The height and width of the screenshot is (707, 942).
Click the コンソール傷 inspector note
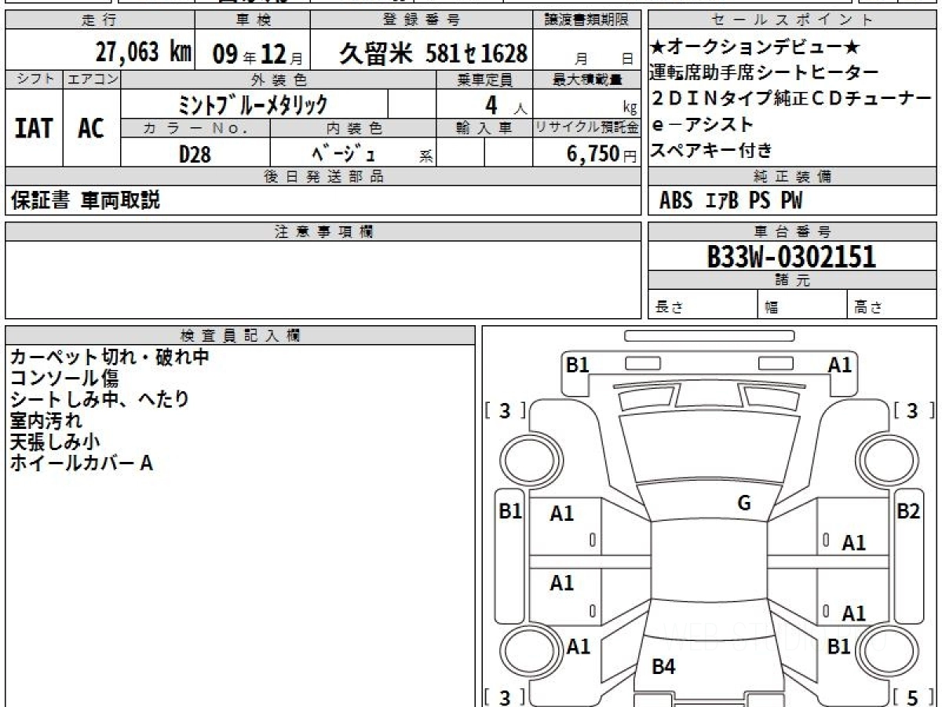pos(64,379)
